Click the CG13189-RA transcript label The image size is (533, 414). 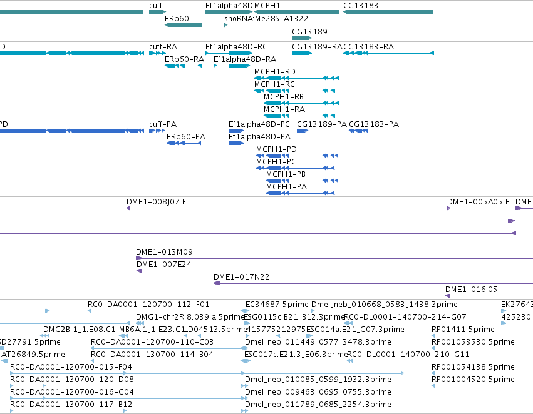point(317,47)
